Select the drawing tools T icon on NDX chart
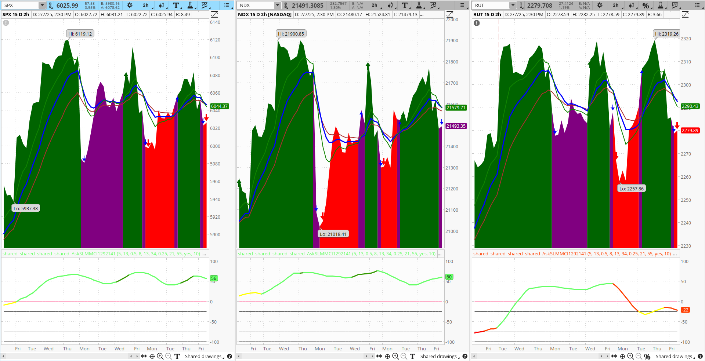This screenshot has height=361, width=705. coord(405,5)
